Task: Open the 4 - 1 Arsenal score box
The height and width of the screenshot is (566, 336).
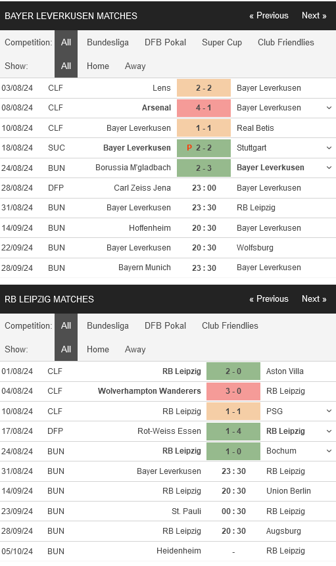Action: [204, 108]
